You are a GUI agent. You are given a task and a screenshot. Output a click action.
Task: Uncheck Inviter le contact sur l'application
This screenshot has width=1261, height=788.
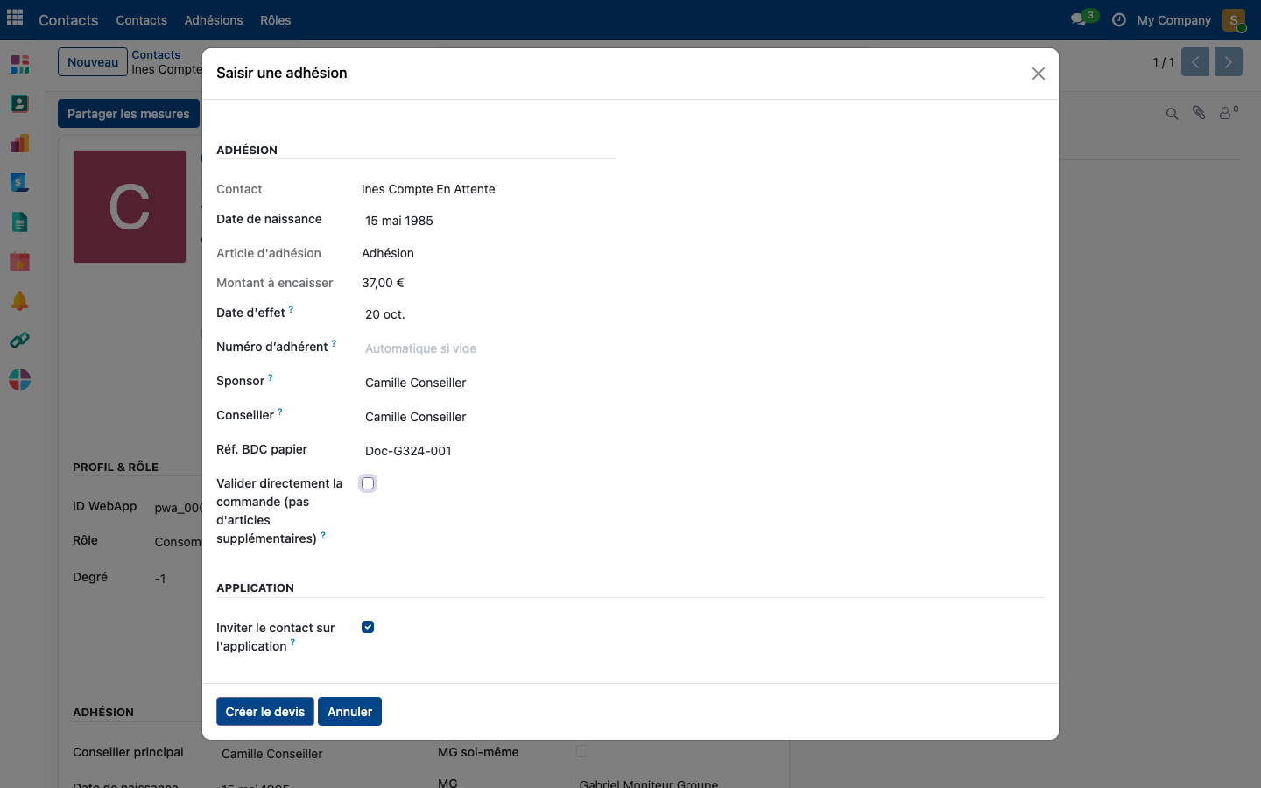coord(368,627)
